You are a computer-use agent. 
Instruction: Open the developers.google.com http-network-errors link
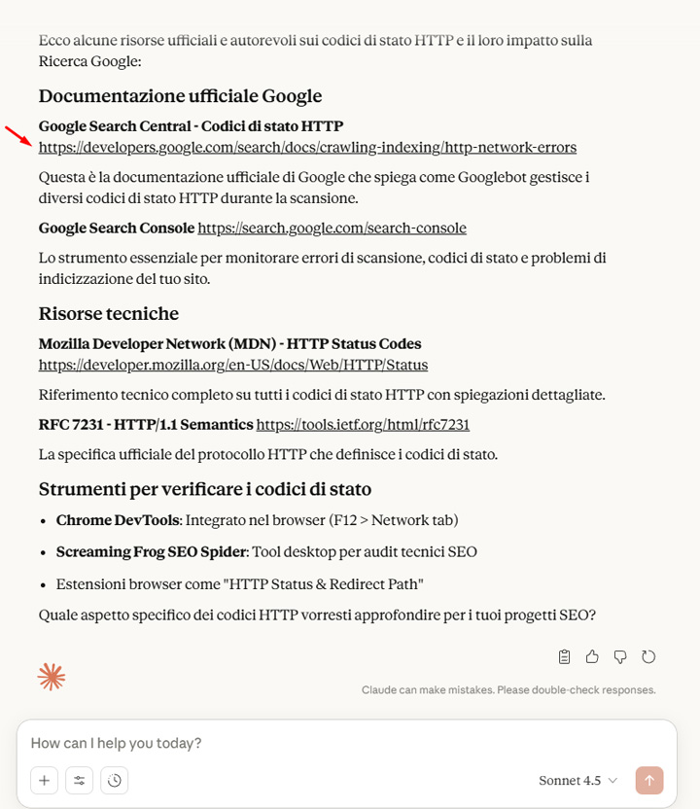tap(307, 148)
